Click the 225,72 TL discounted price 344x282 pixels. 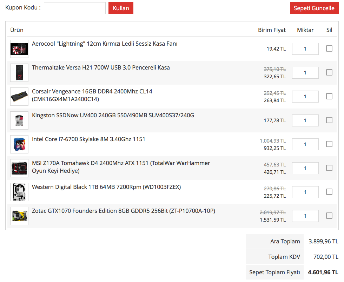point(274,196)
